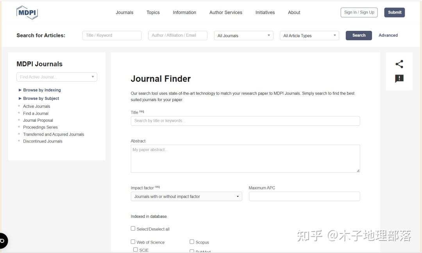The image size is (422, 253).
Task: Open the Author Services menu
Action: point(225,12)
